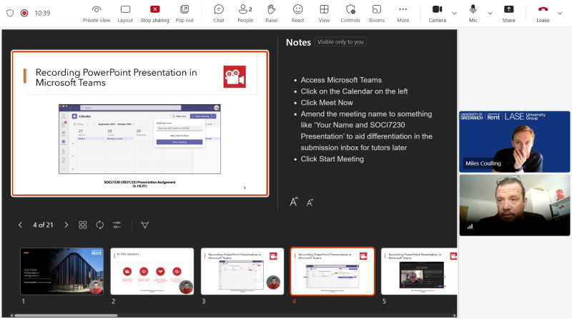The image size is (572, 319).
Task: Click the '4 of 21' slide counter
Action: point(43,225)
